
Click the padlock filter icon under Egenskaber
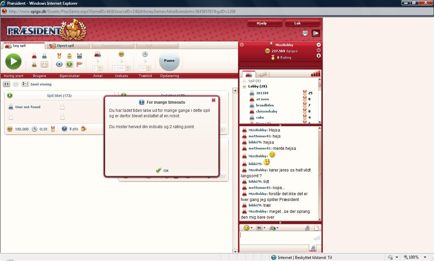pyautogui.click(x=69, y=56)
